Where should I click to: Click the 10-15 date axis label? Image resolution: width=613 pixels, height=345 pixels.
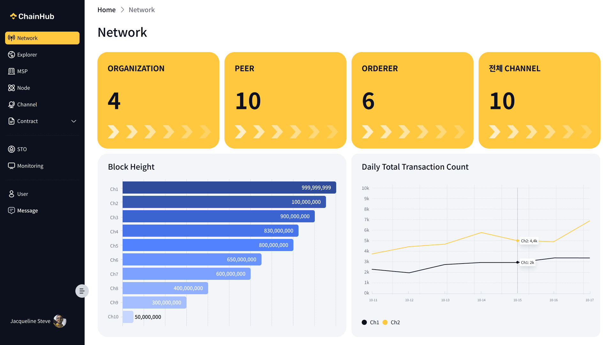518,300
